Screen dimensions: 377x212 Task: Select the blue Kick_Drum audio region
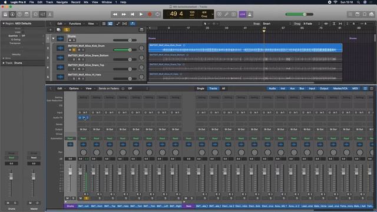point(245,48)
